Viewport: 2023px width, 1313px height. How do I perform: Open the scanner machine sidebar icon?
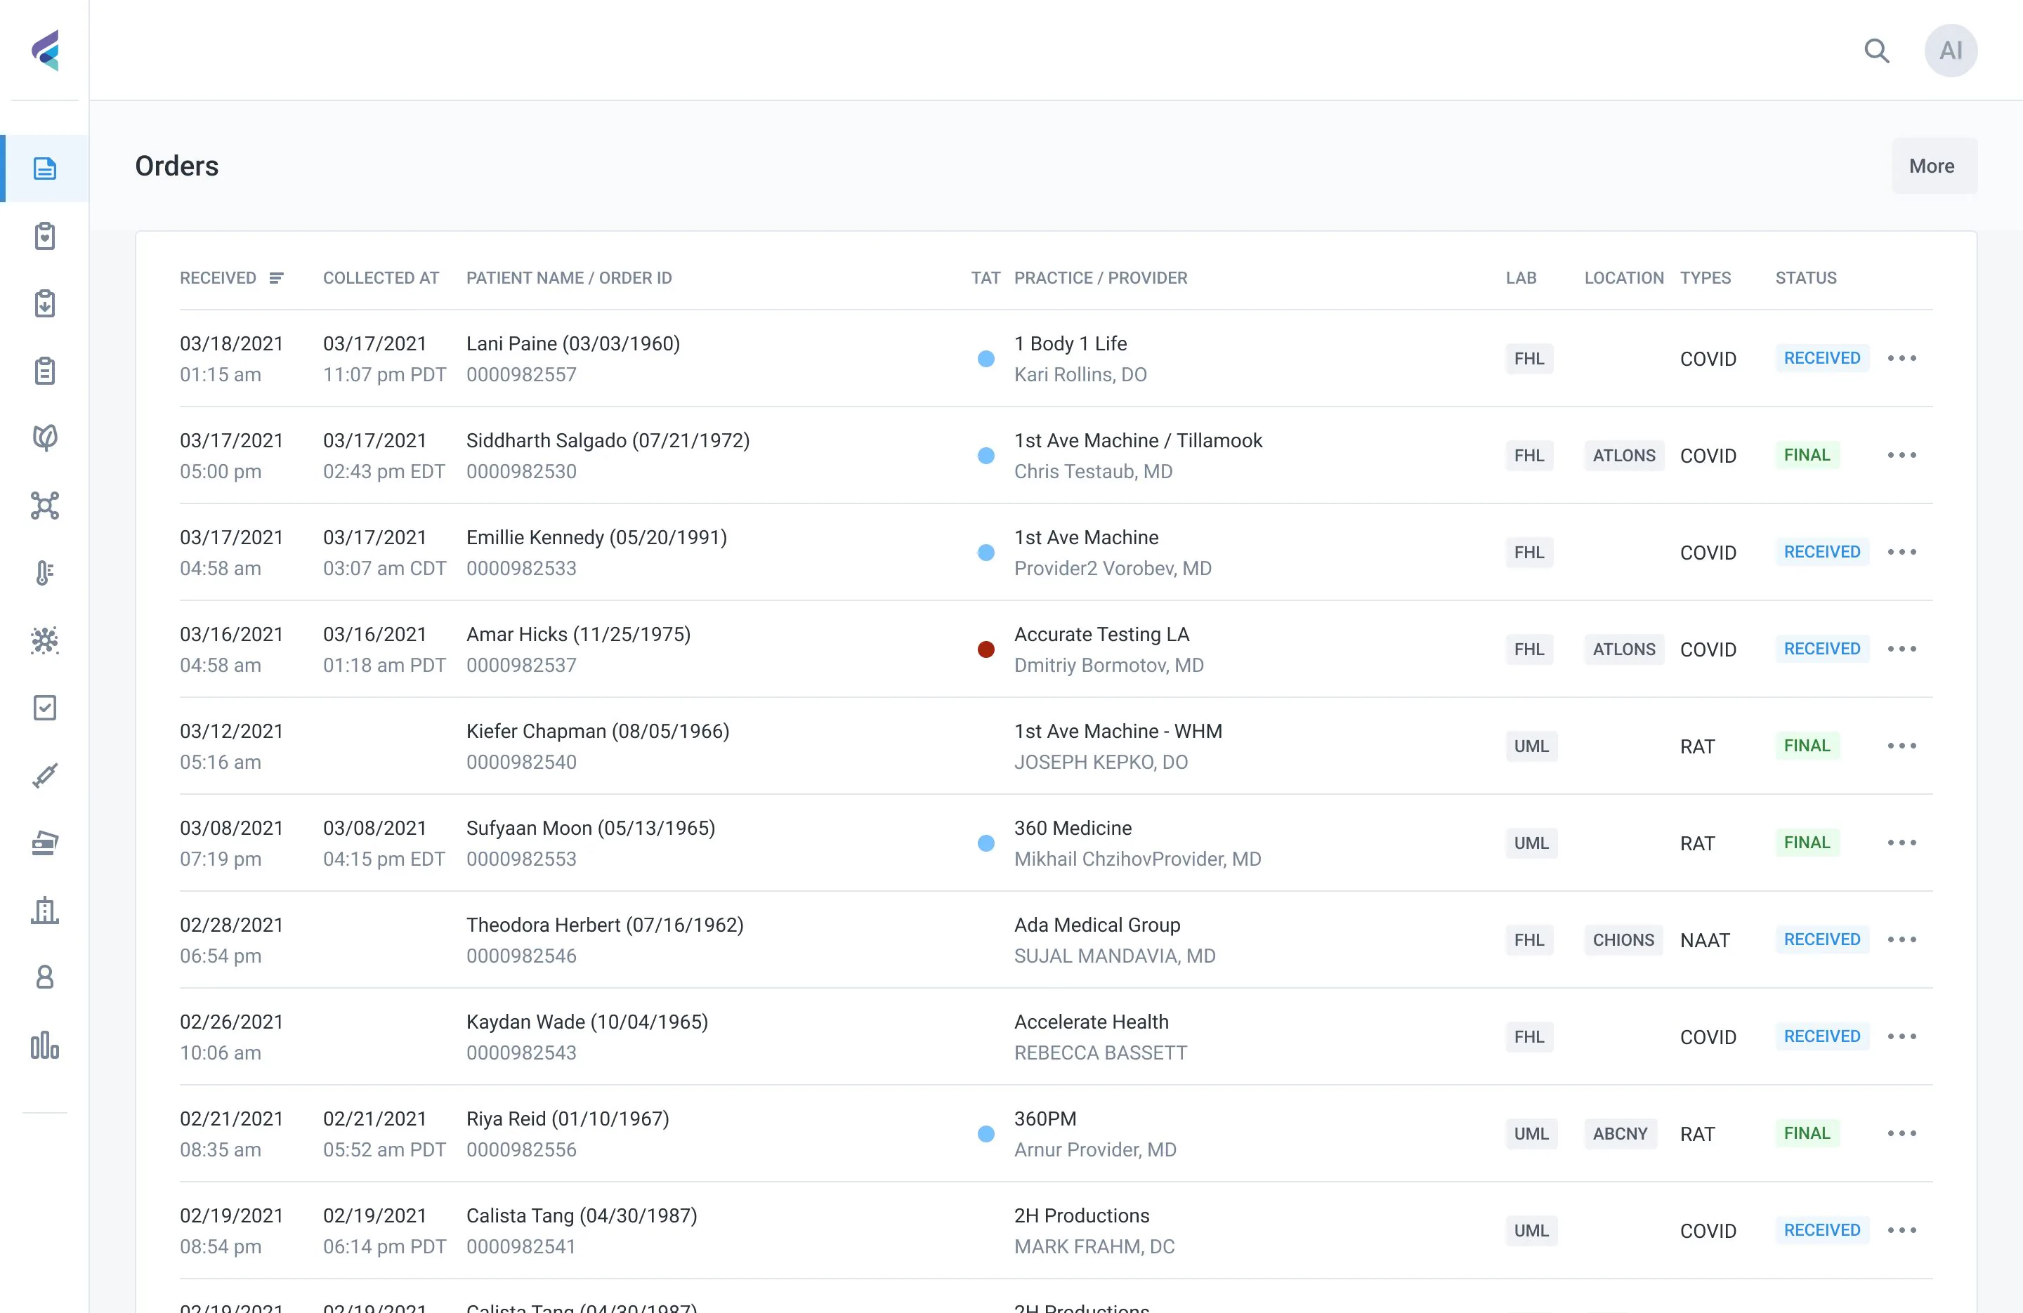click(45, 842)
